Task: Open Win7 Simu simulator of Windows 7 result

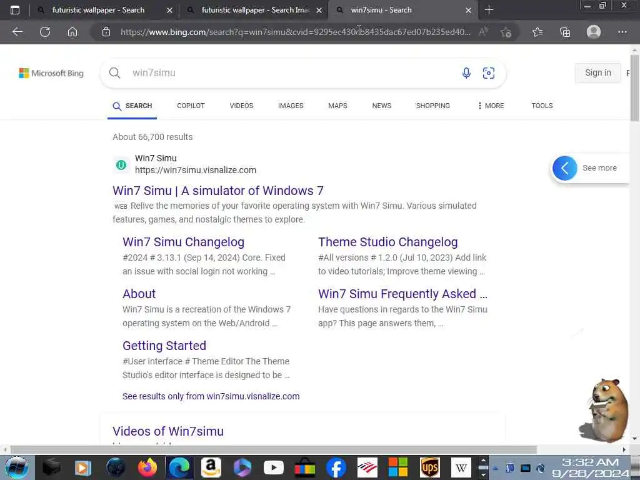Action: pos(218,191)
